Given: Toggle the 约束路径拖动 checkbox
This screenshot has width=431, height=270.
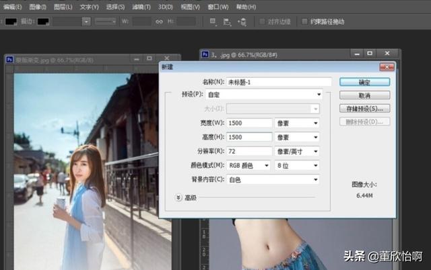Looking at the screenshot, I should point(305,21).
